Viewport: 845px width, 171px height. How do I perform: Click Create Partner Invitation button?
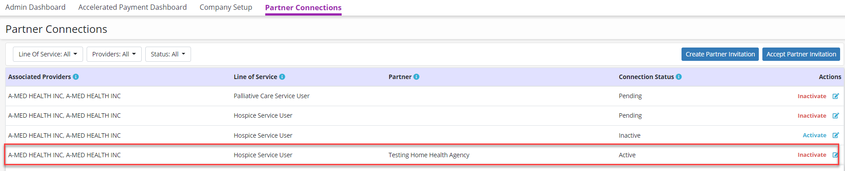click(x=720, y=54)
